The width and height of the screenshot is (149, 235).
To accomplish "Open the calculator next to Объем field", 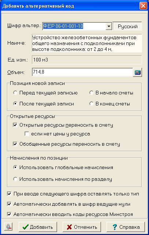I will click(137, 72).
